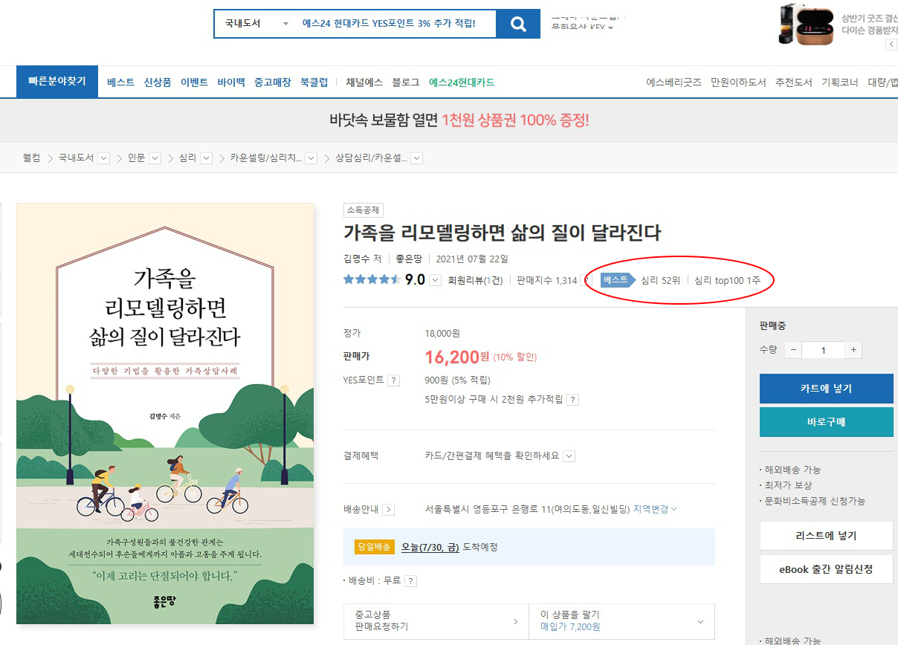
Task: Click the search text input field
Action: 395,24
